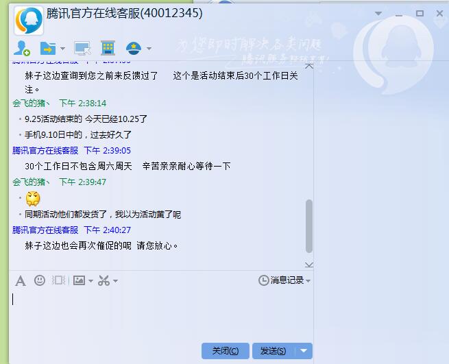This screenshot has width=449, height=364.
Task: Expand the screenshot scissors dropdown arrow
Action: tap(115, 281)
